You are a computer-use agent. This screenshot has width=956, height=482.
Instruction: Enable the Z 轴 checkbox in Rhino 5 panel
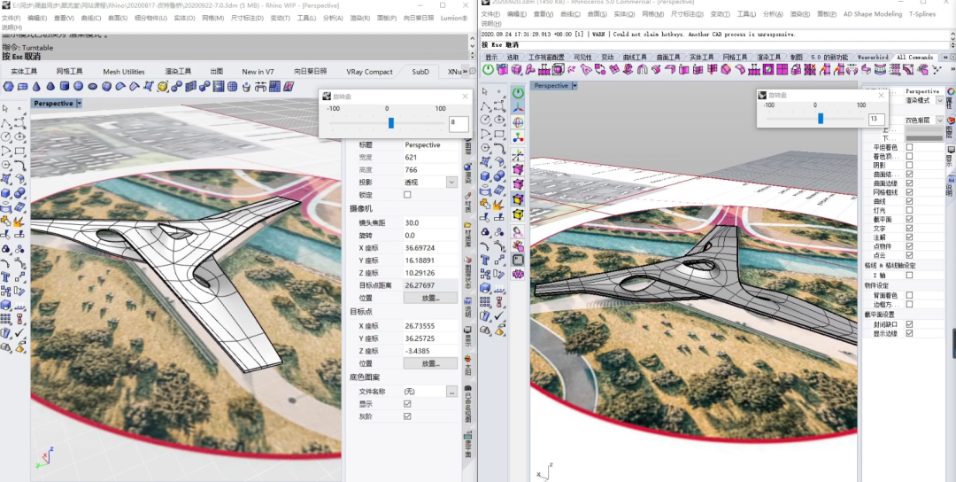pos(909,276)
